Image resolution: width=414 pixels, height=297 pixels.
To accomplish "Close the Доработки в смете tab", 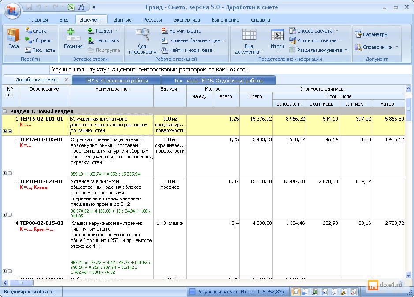I will click(x=66, y=80).
